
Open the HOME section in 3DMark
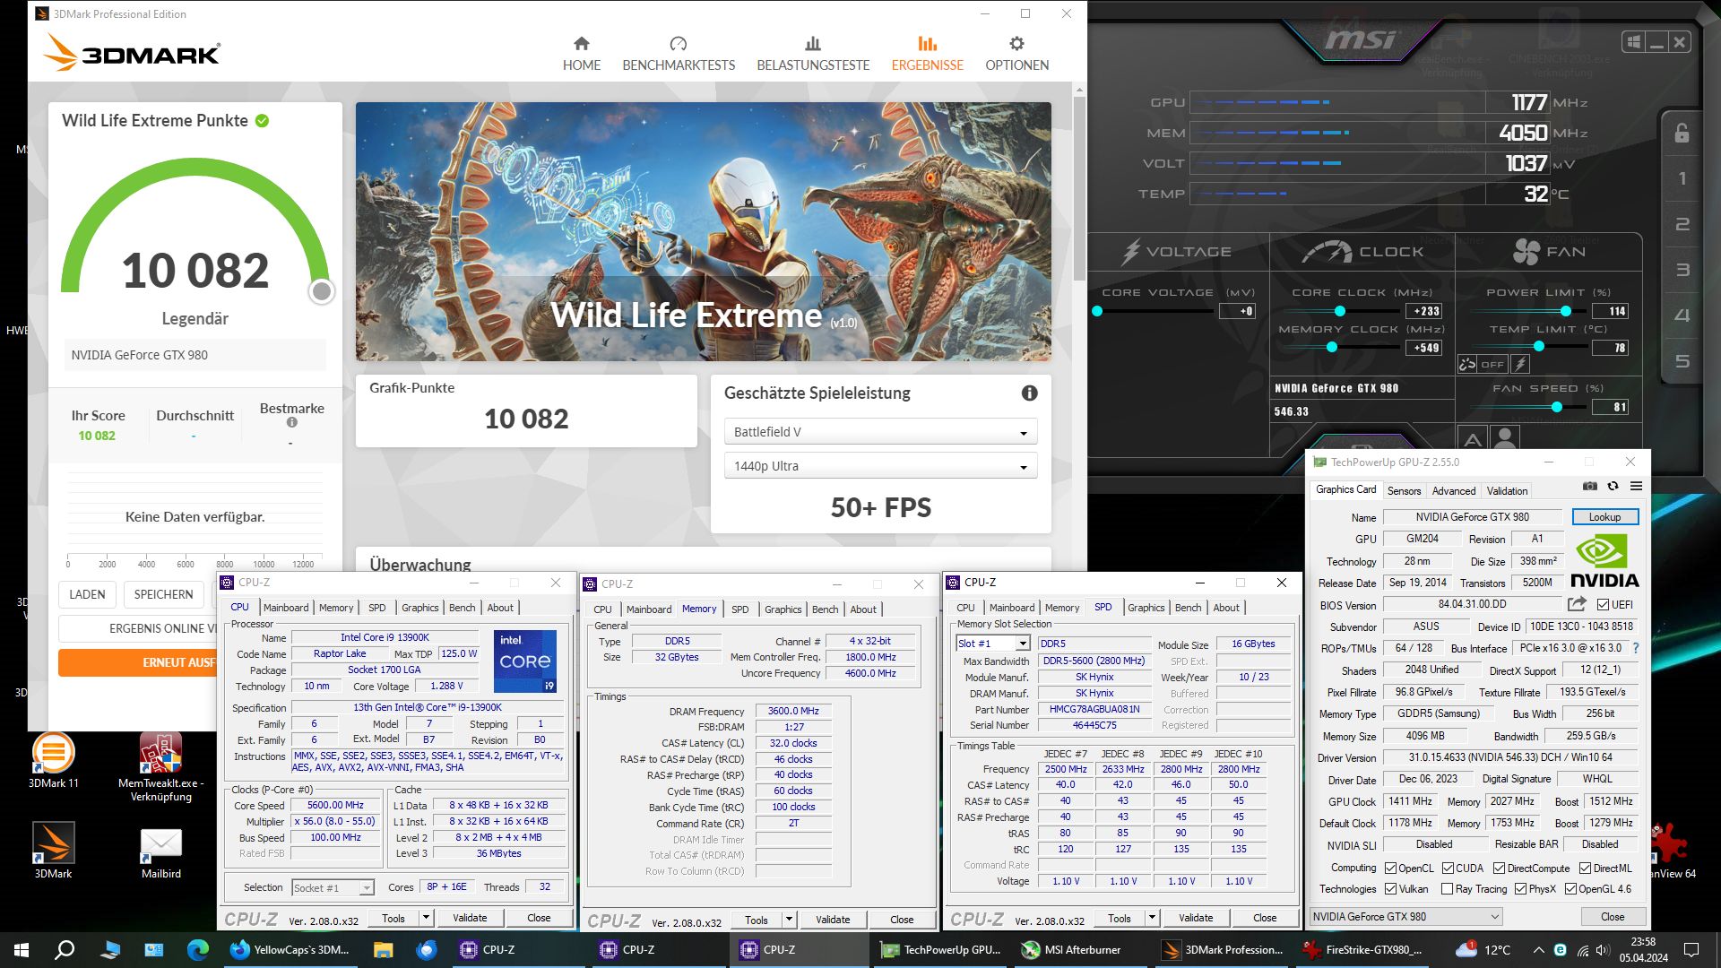(x=581, y=54)
